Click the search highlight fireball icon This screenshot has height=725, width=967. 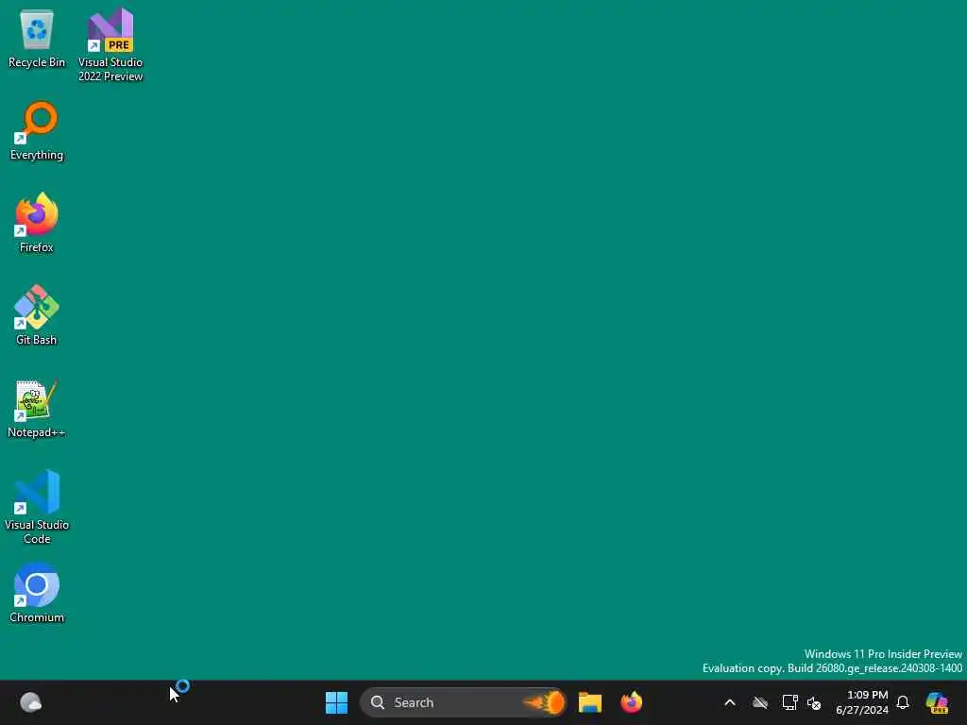(544, 702)
